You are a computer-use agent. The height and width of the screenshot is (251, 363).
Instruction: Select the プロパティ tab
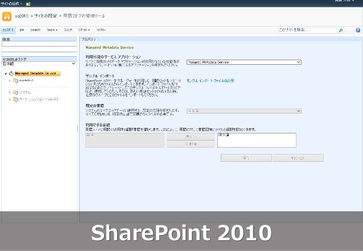pyautogui.click(x=89, y=40)
